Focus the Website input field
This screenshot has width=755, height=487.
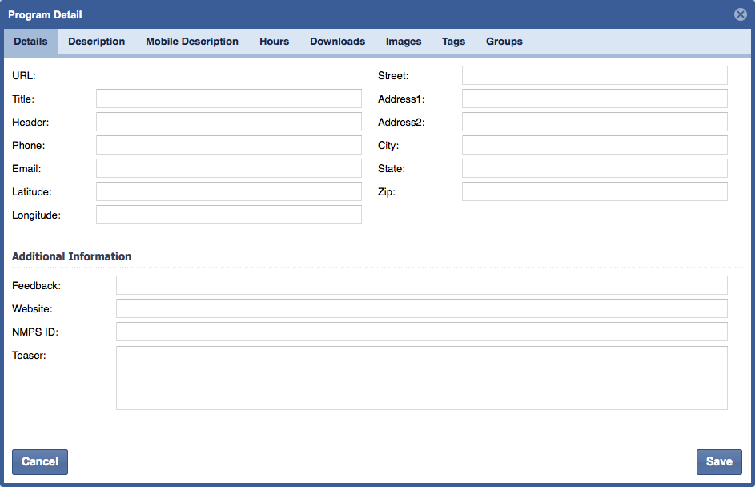421,308
